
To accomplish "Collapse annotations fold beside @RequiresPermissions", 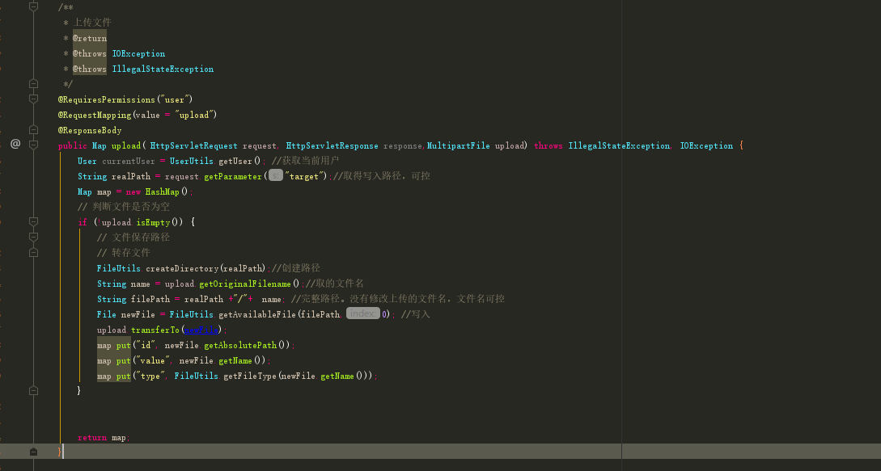I will coord(34,99).
